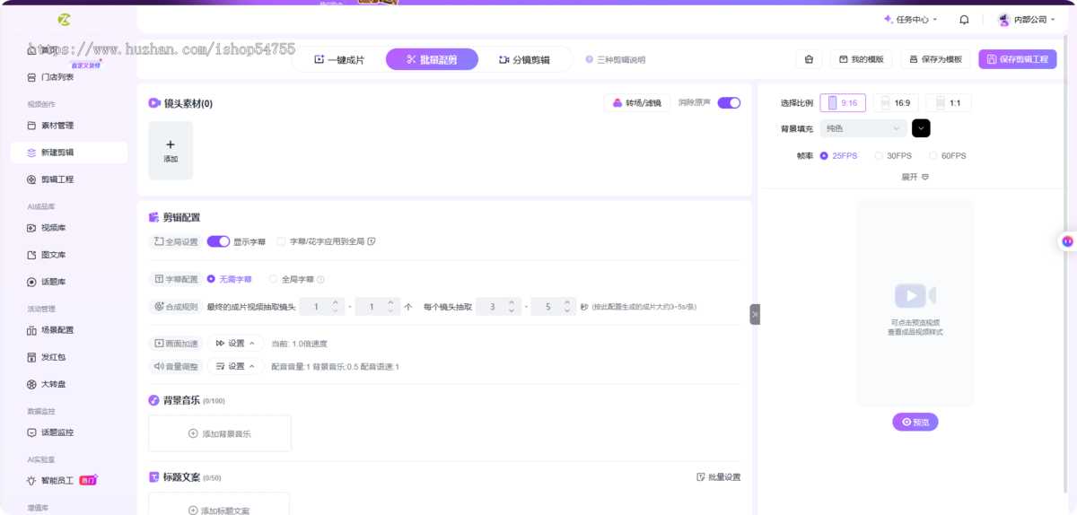Screen dimensions: 1077x515
Task: Open 我的模版
Action: pos(861,59)
